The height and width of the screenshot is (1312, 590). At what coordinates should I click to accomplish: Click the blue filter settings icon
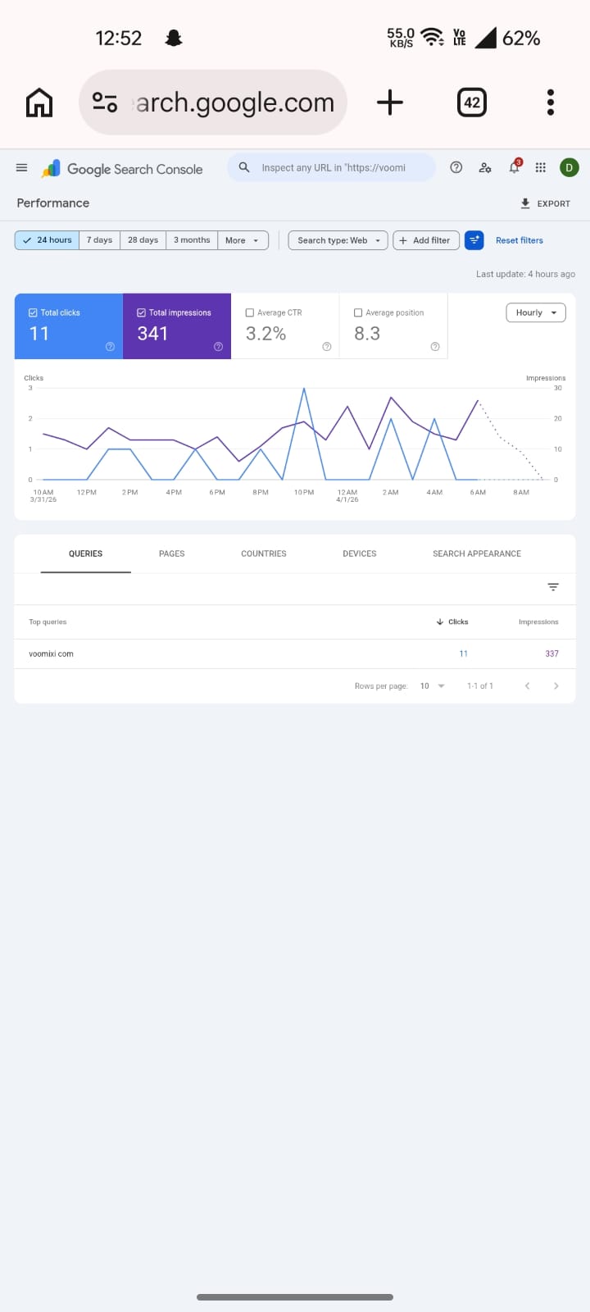474,240
